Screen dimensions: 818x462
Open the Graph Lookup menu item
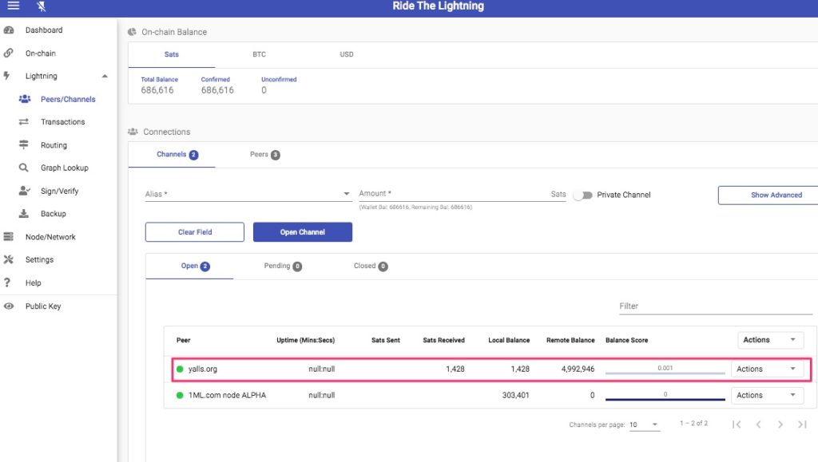coord(65,168)
